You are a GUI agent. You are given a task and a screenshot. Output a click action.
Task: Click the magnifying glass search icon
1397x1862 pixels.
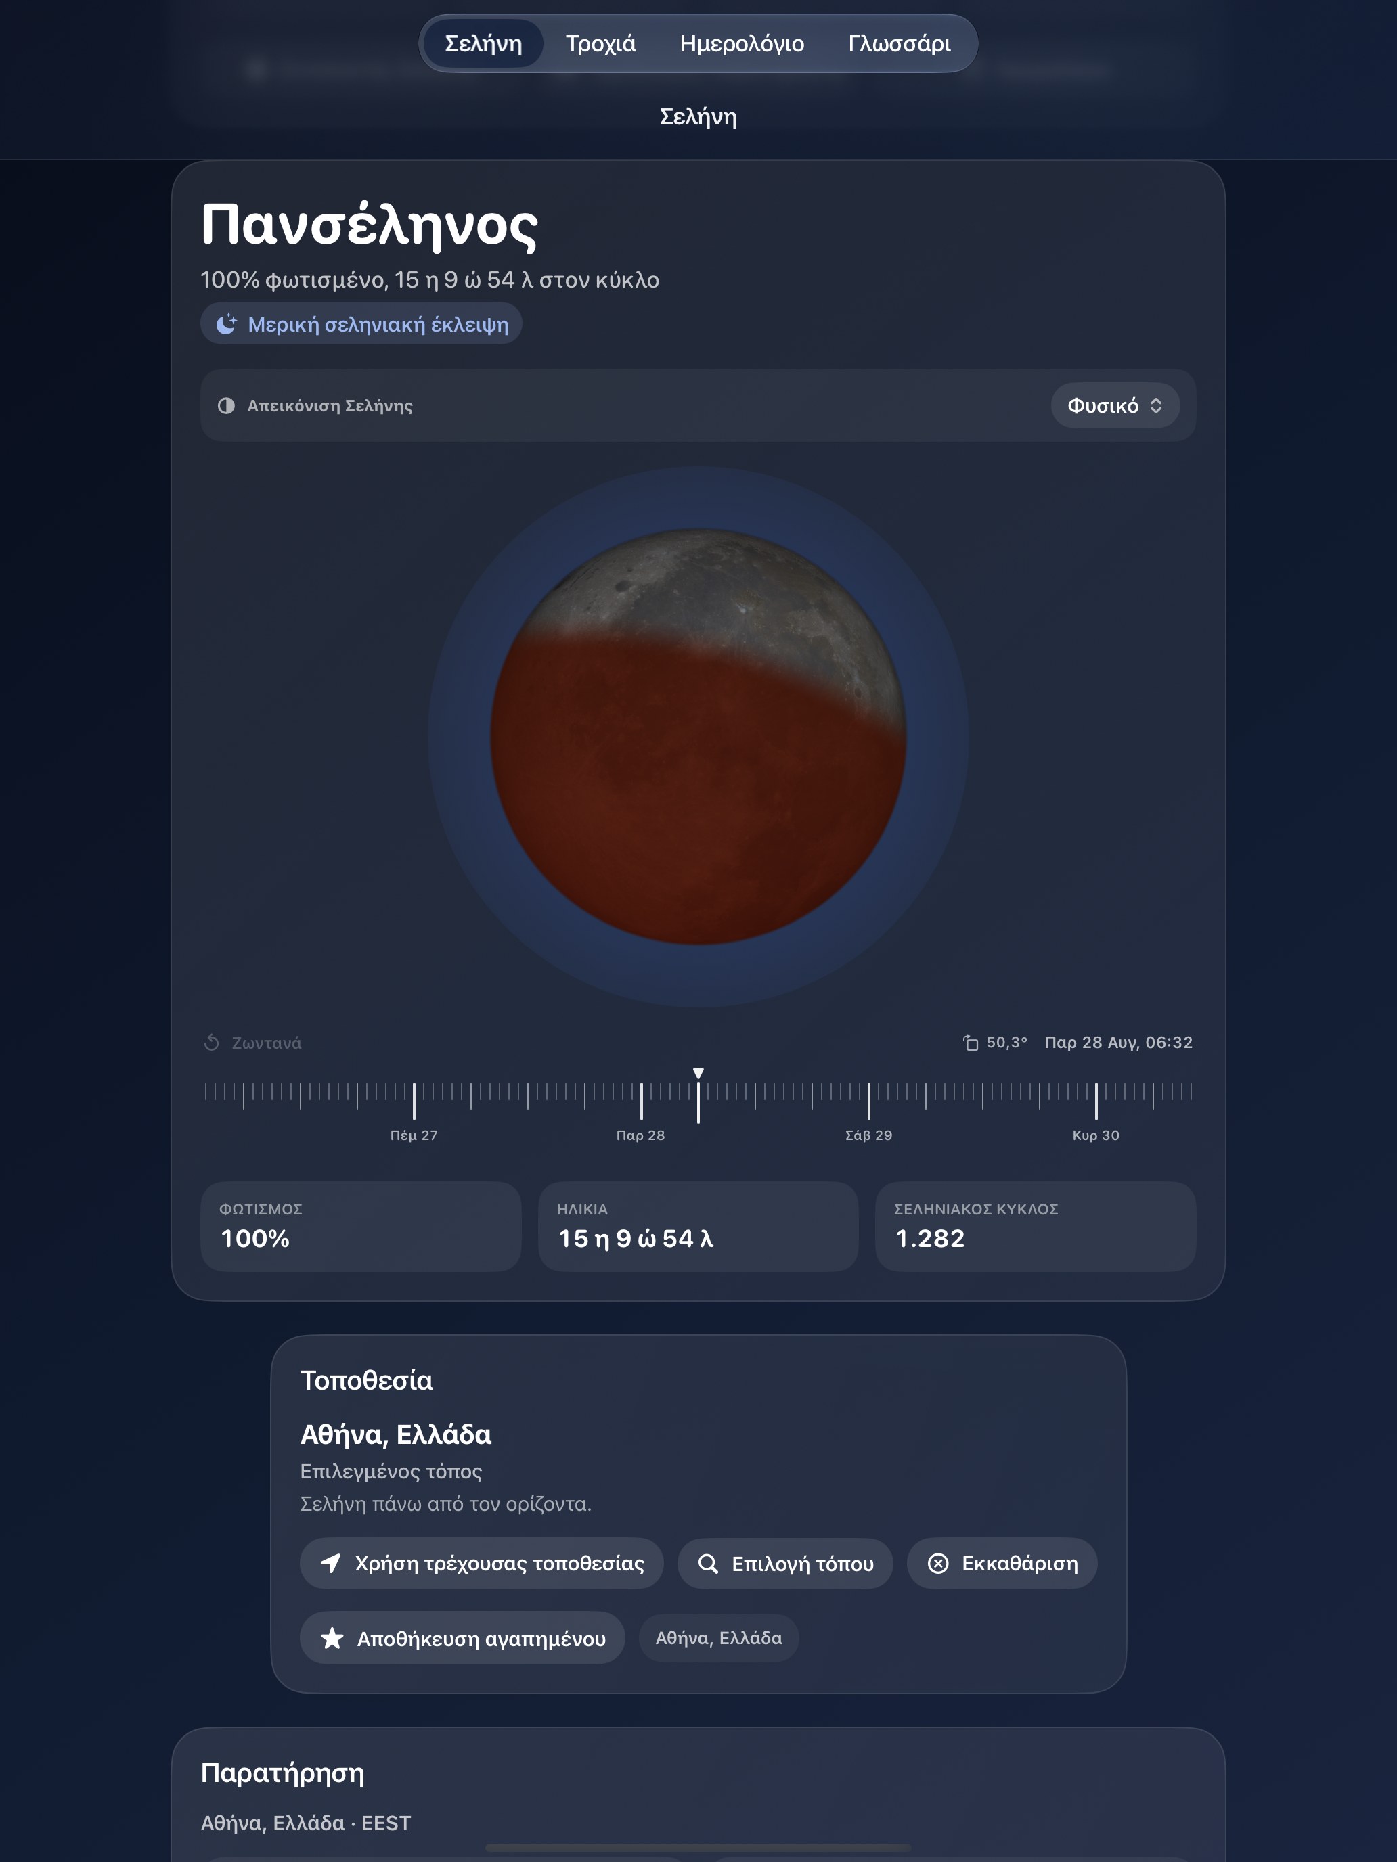708,1564
